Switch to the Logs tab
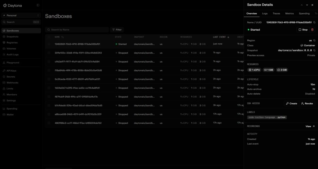Image resolution: width=318 pixels, height=169 pixels. [x=265, y=13]
